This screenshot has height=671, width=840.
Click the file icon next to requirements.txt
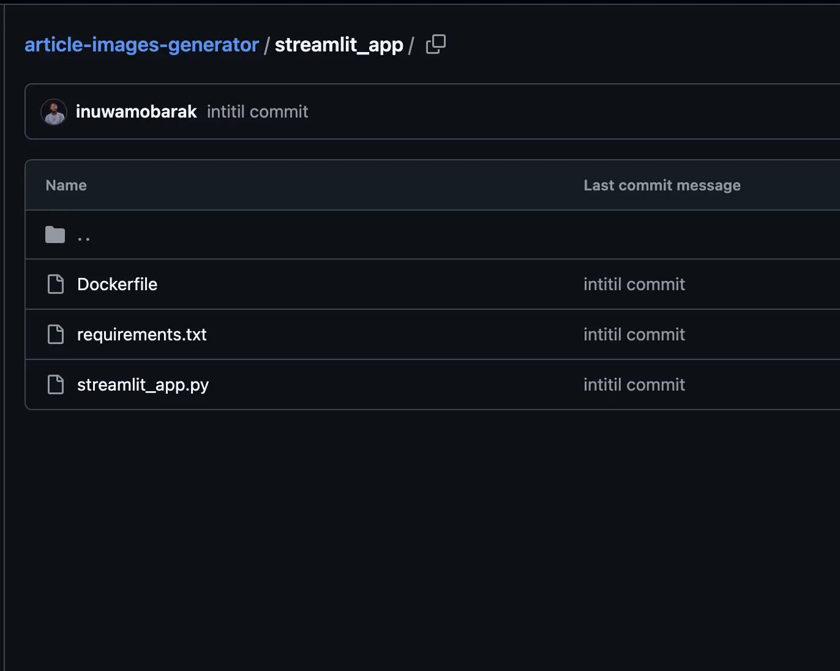point(56,334)
